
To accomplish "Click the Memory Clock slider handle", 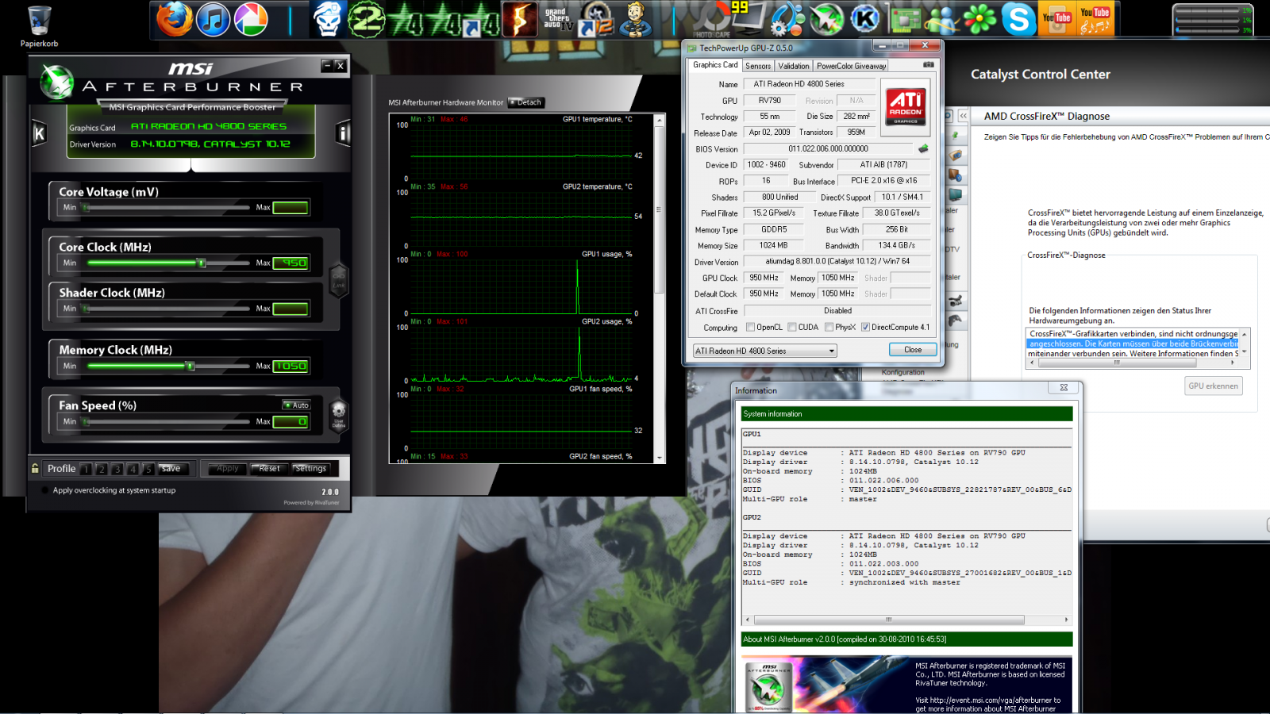I will pos(190,366).
